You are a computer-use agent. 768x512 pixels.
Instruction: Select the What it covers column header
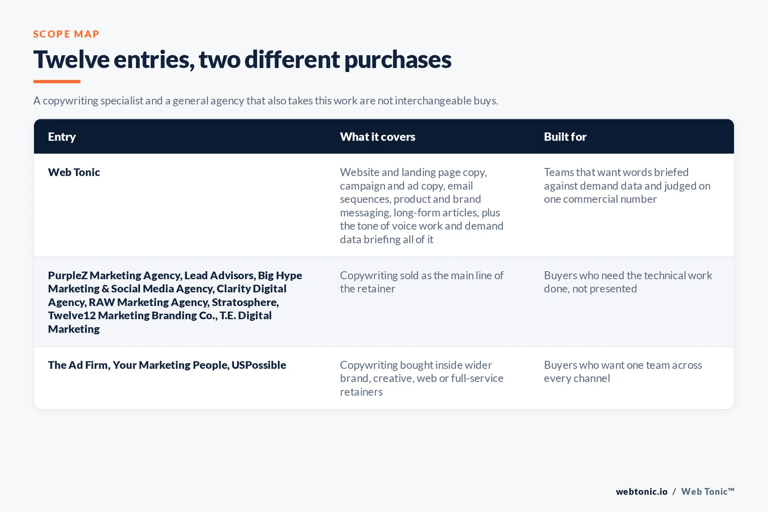coord(378,137)
